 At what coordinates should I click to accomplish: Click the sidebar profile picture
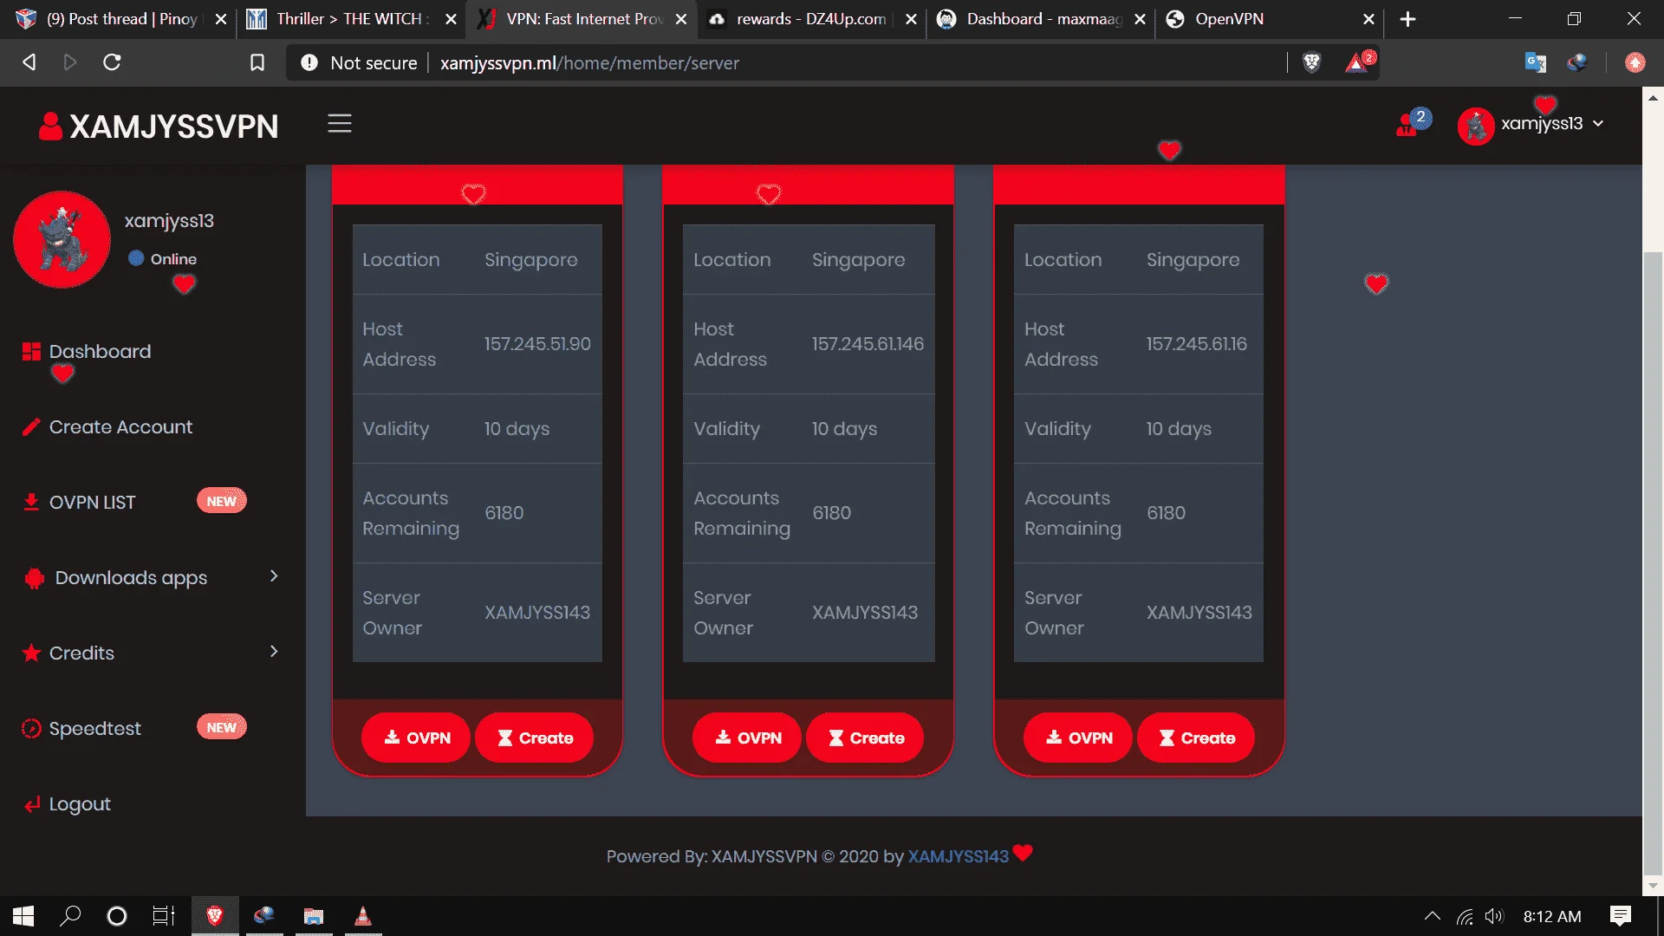tap(62, 239)
